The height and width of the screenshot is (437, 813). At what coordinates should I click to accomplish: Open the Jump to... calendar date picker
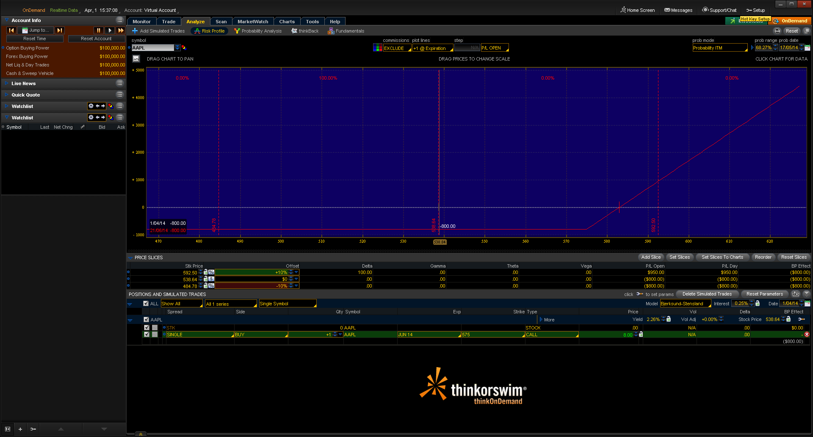36,30
